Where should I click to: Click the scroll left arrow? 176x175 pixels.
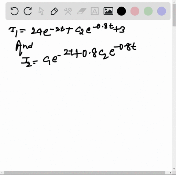click(1, 173)
